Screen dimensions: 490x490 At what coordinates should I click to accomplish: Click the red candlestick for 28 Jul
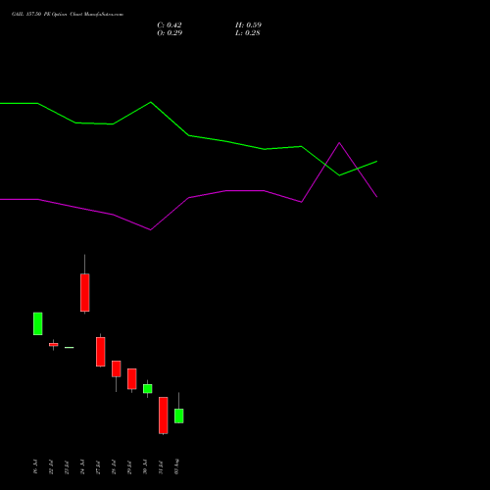point(117,368)
